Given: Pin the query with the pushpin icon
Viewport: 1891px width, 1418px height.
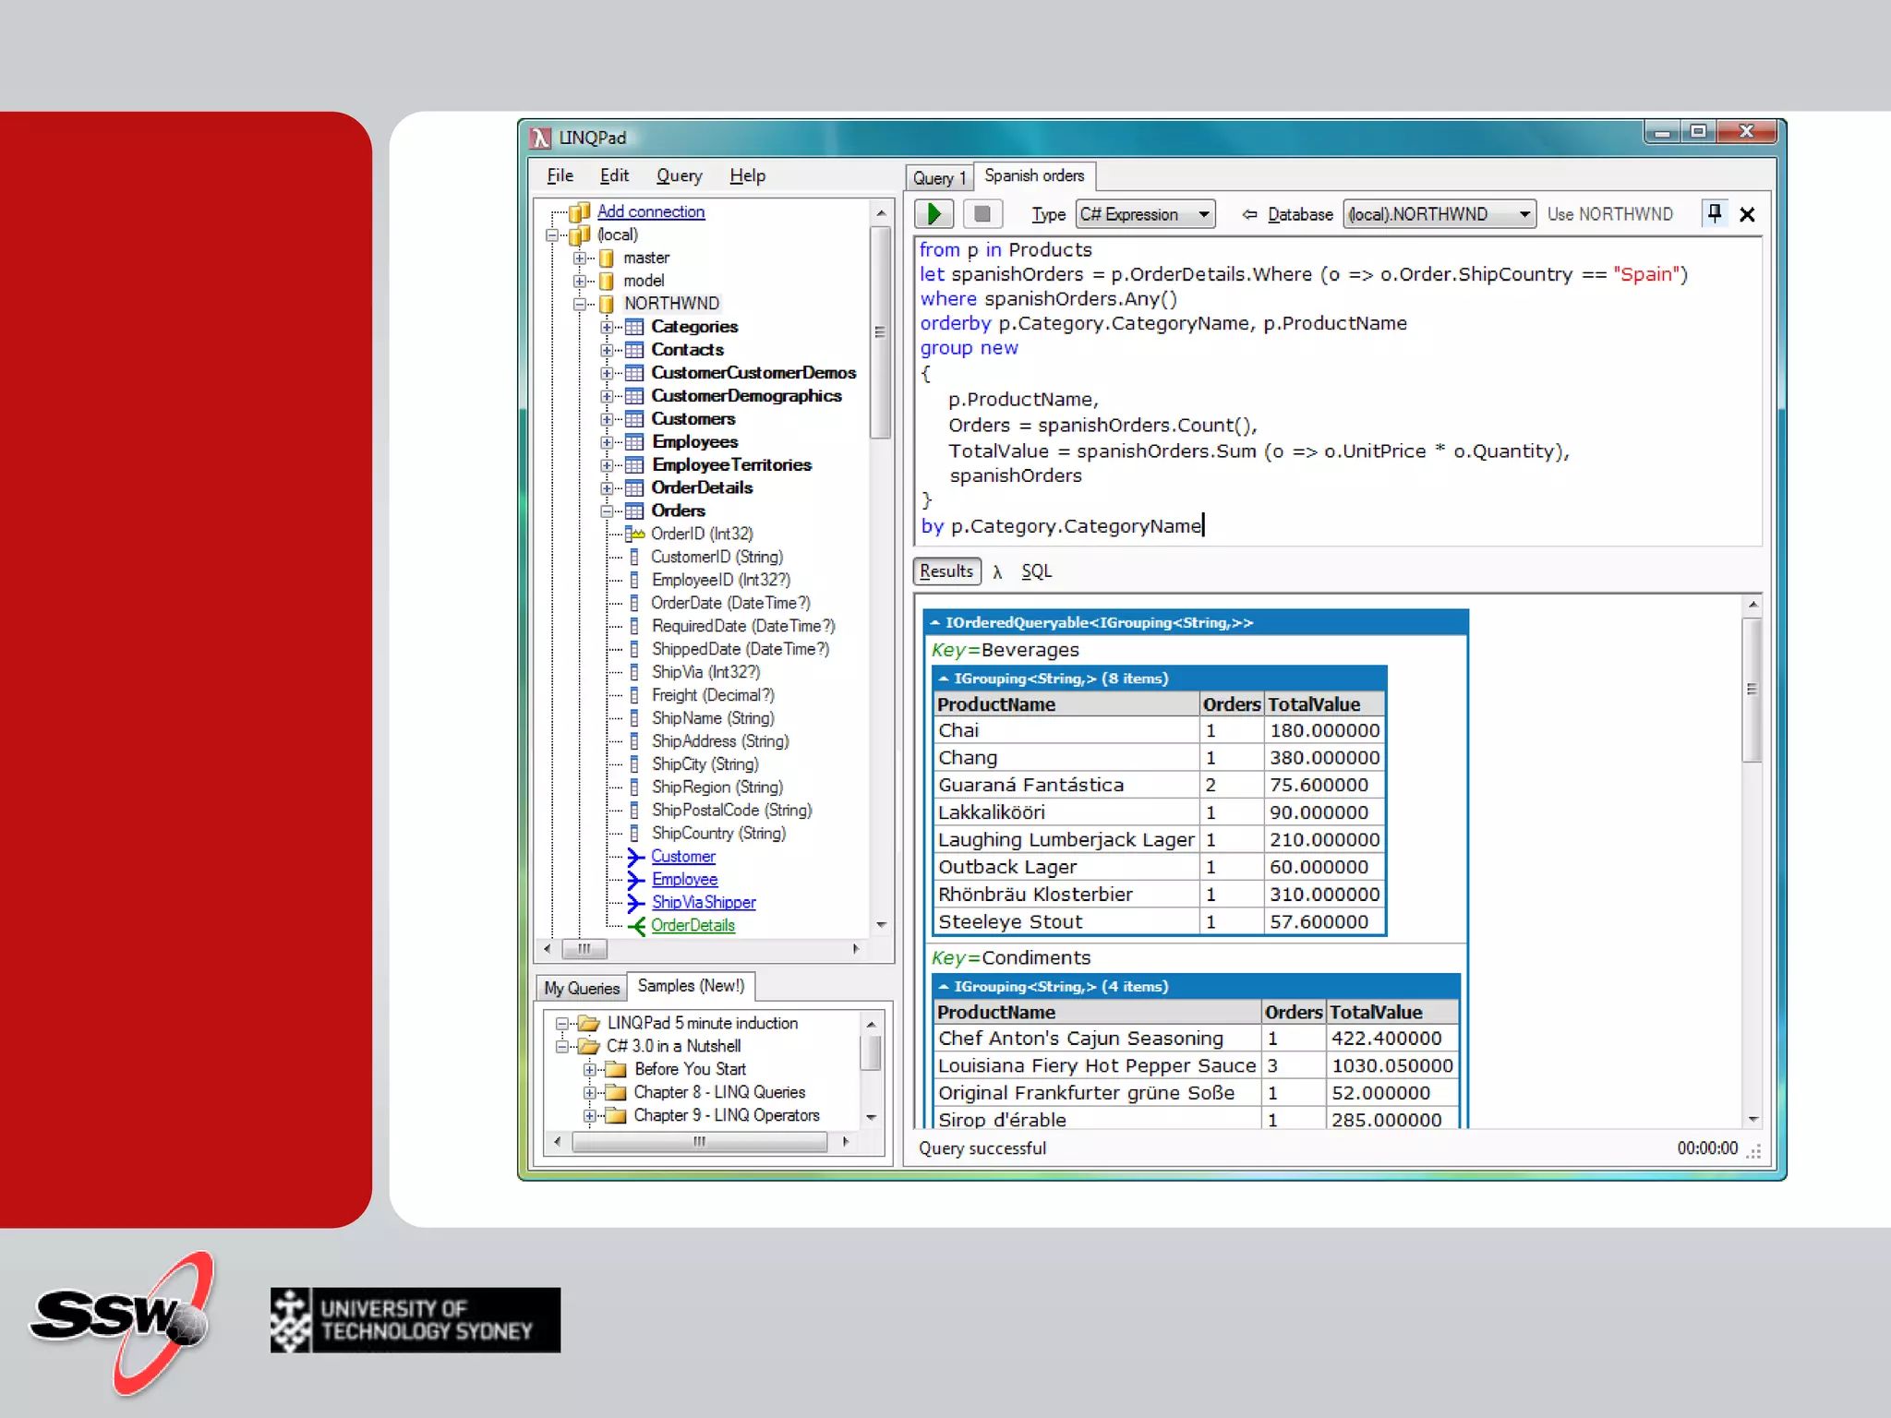Looking at the screenshot, I should pos(1714,214).
